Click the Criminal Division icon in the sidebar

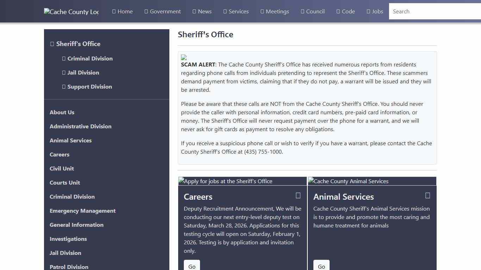pos(64,58)
